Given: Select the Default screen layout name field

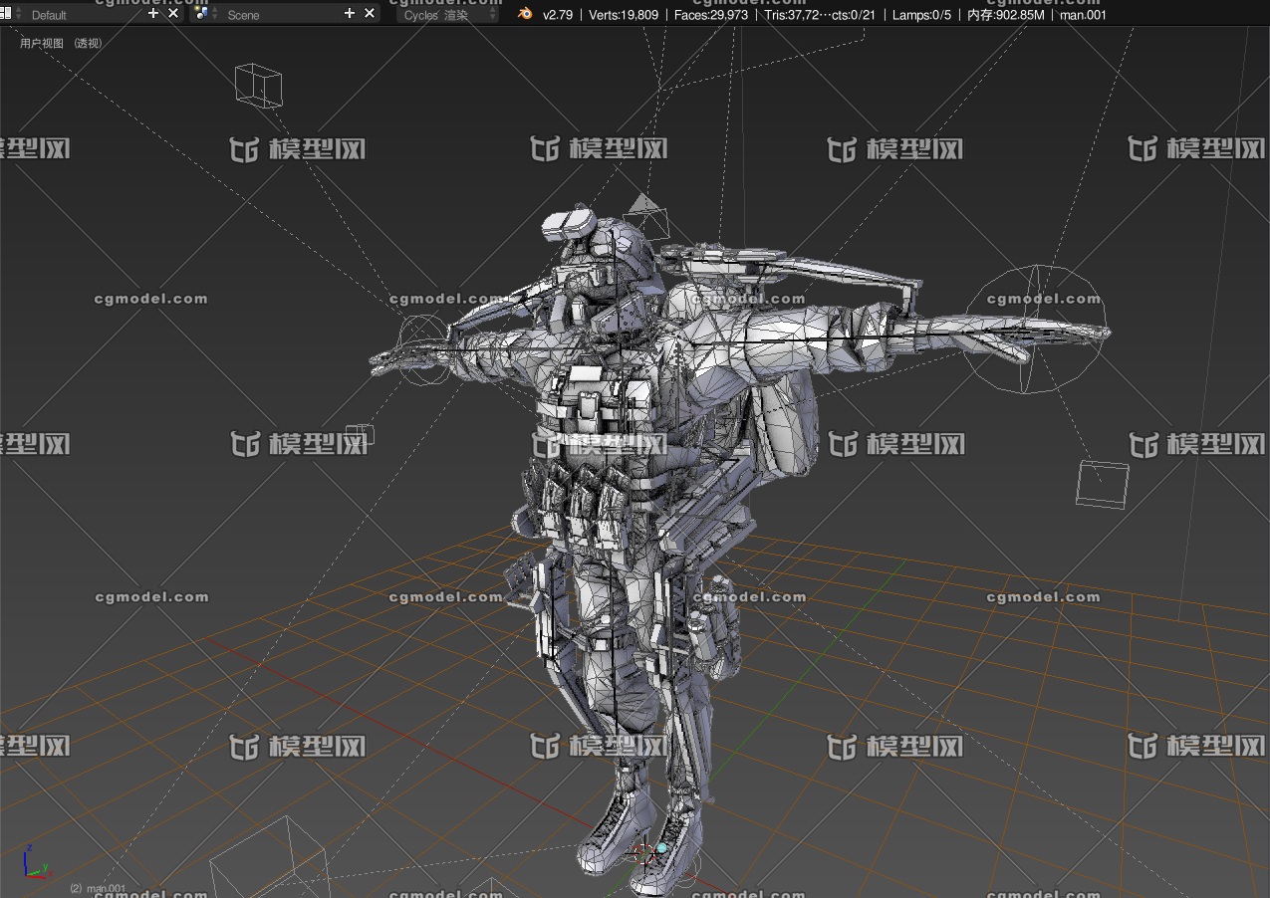Looking at the screenshot, I should coord(83,14).
